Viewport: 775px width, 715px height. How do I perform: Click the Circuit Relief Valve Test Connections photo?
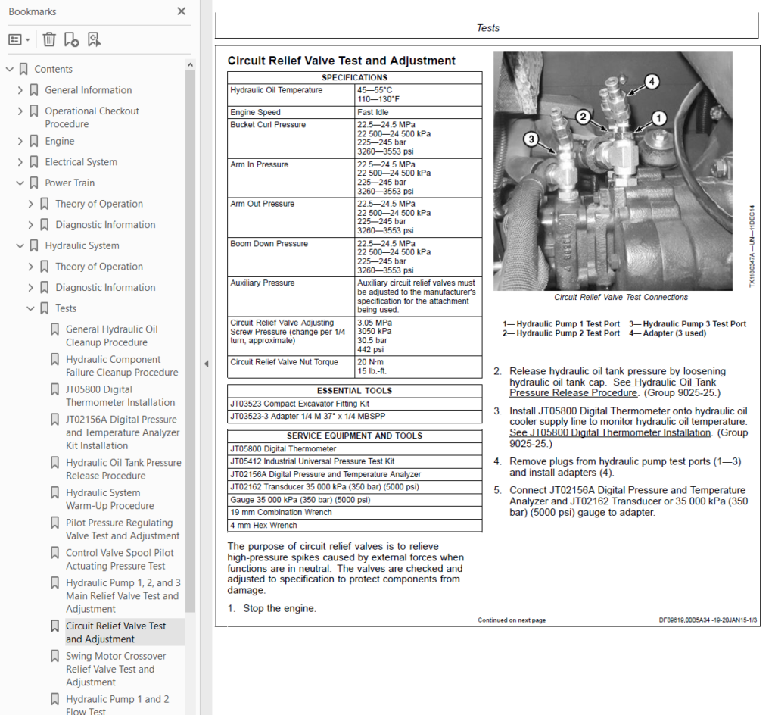pos(612,170)
